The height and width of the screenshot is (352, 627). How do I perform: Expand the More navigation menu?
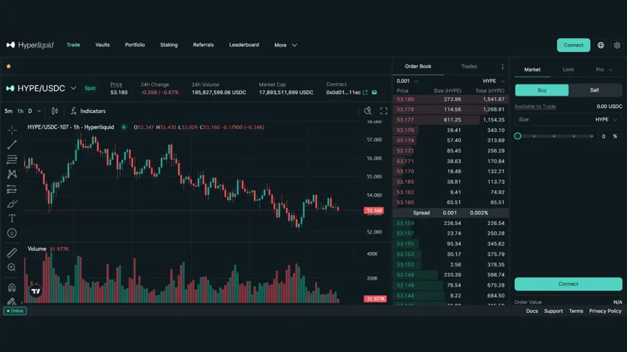pyautogui.click(x=285, y=45)
